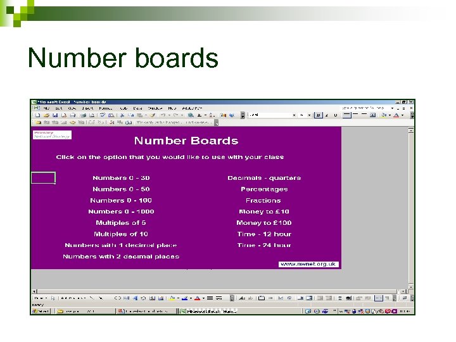The image size is (456, 342).
Task: Click the Merge and Center icon
Action: click(373, 115)
